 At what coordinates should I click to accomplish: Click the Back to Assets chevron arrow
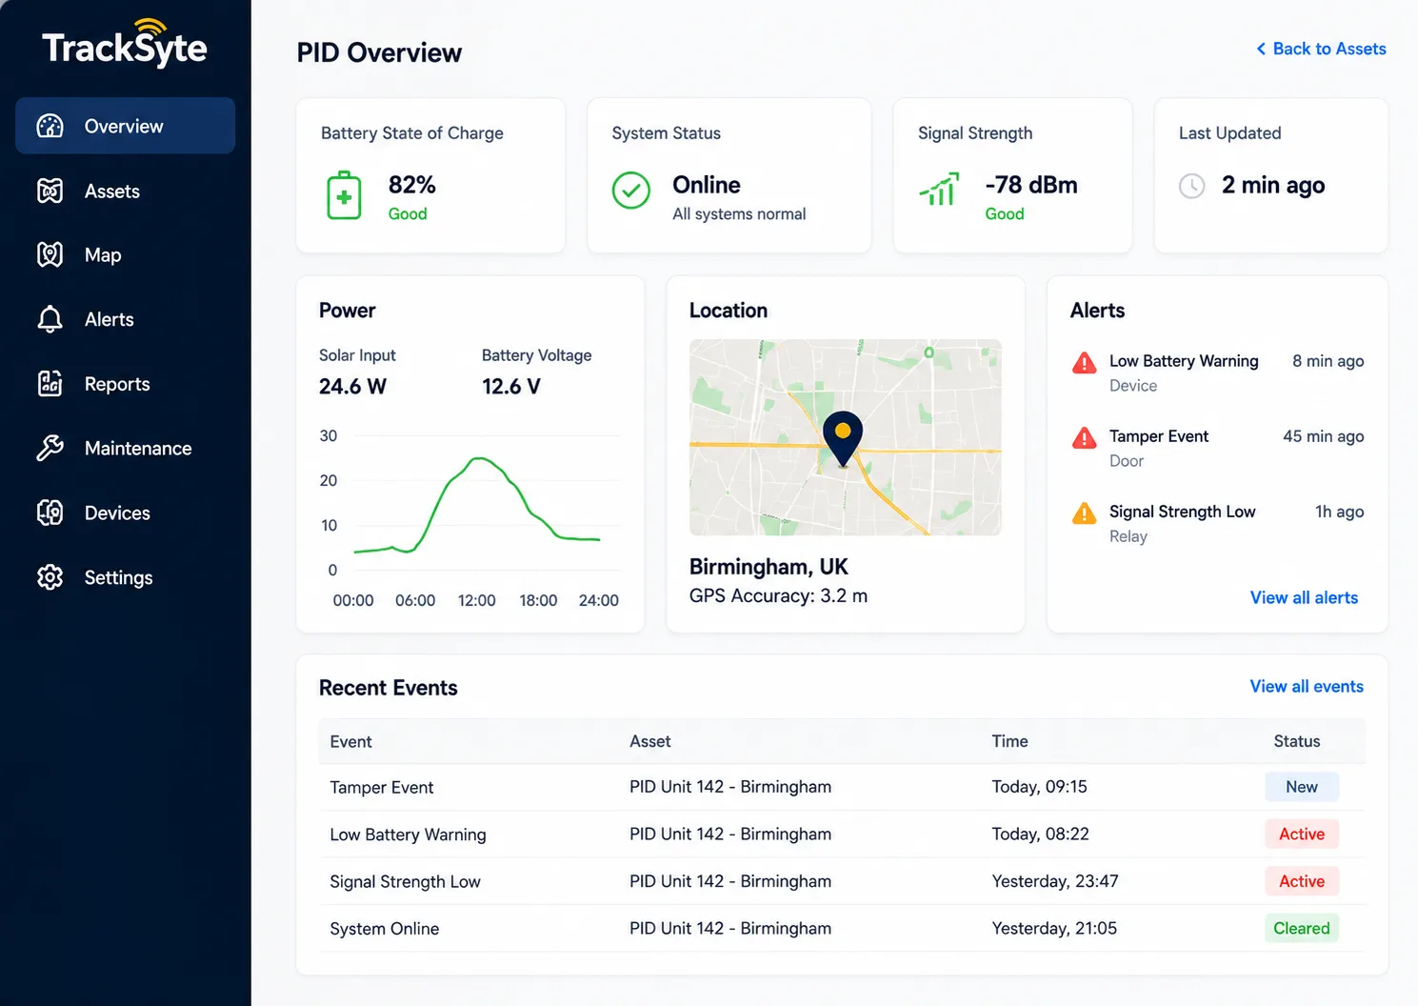(x=1261, y=49)
